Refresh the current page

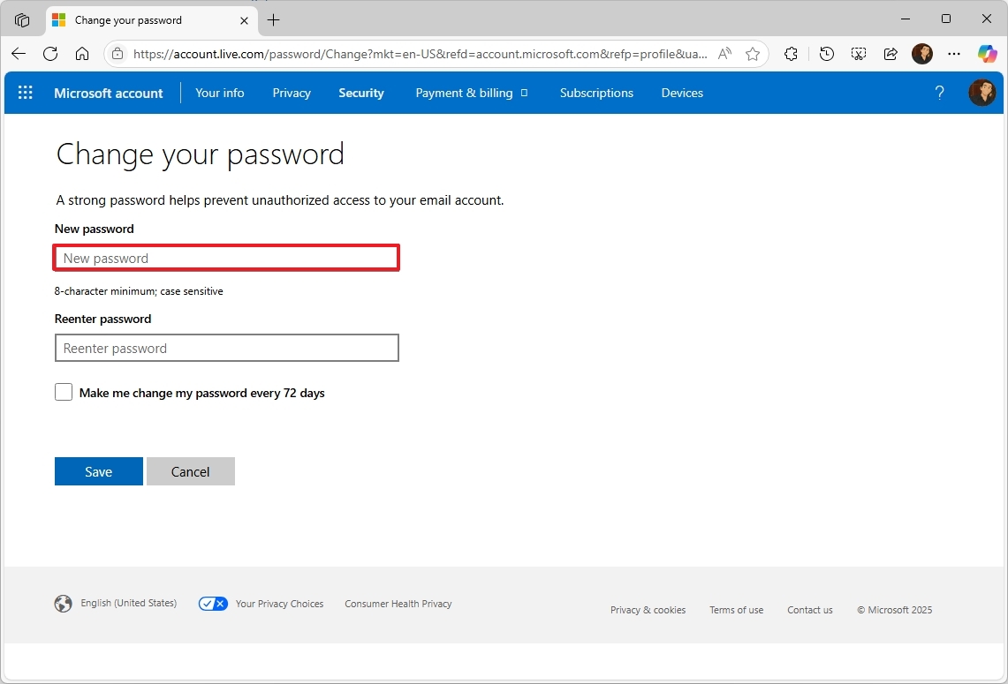coord(50,54)
